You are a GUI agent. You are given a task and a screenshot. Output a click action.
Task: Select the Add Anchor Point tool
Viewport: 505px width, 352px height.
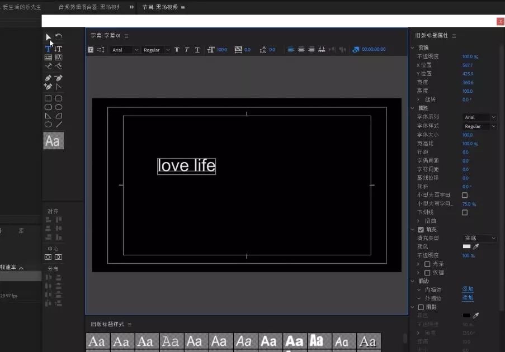(48, 87)
